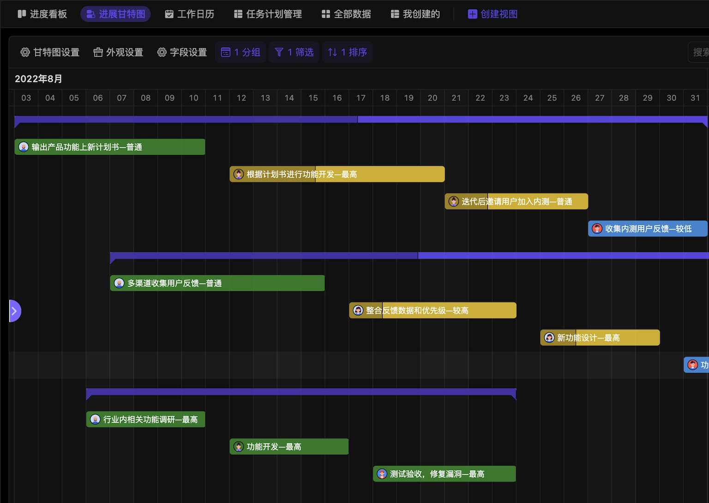The width and height of the screenshot is (709, 503).
Task: Expand the left side panel arrow
Action: [15, 311]
